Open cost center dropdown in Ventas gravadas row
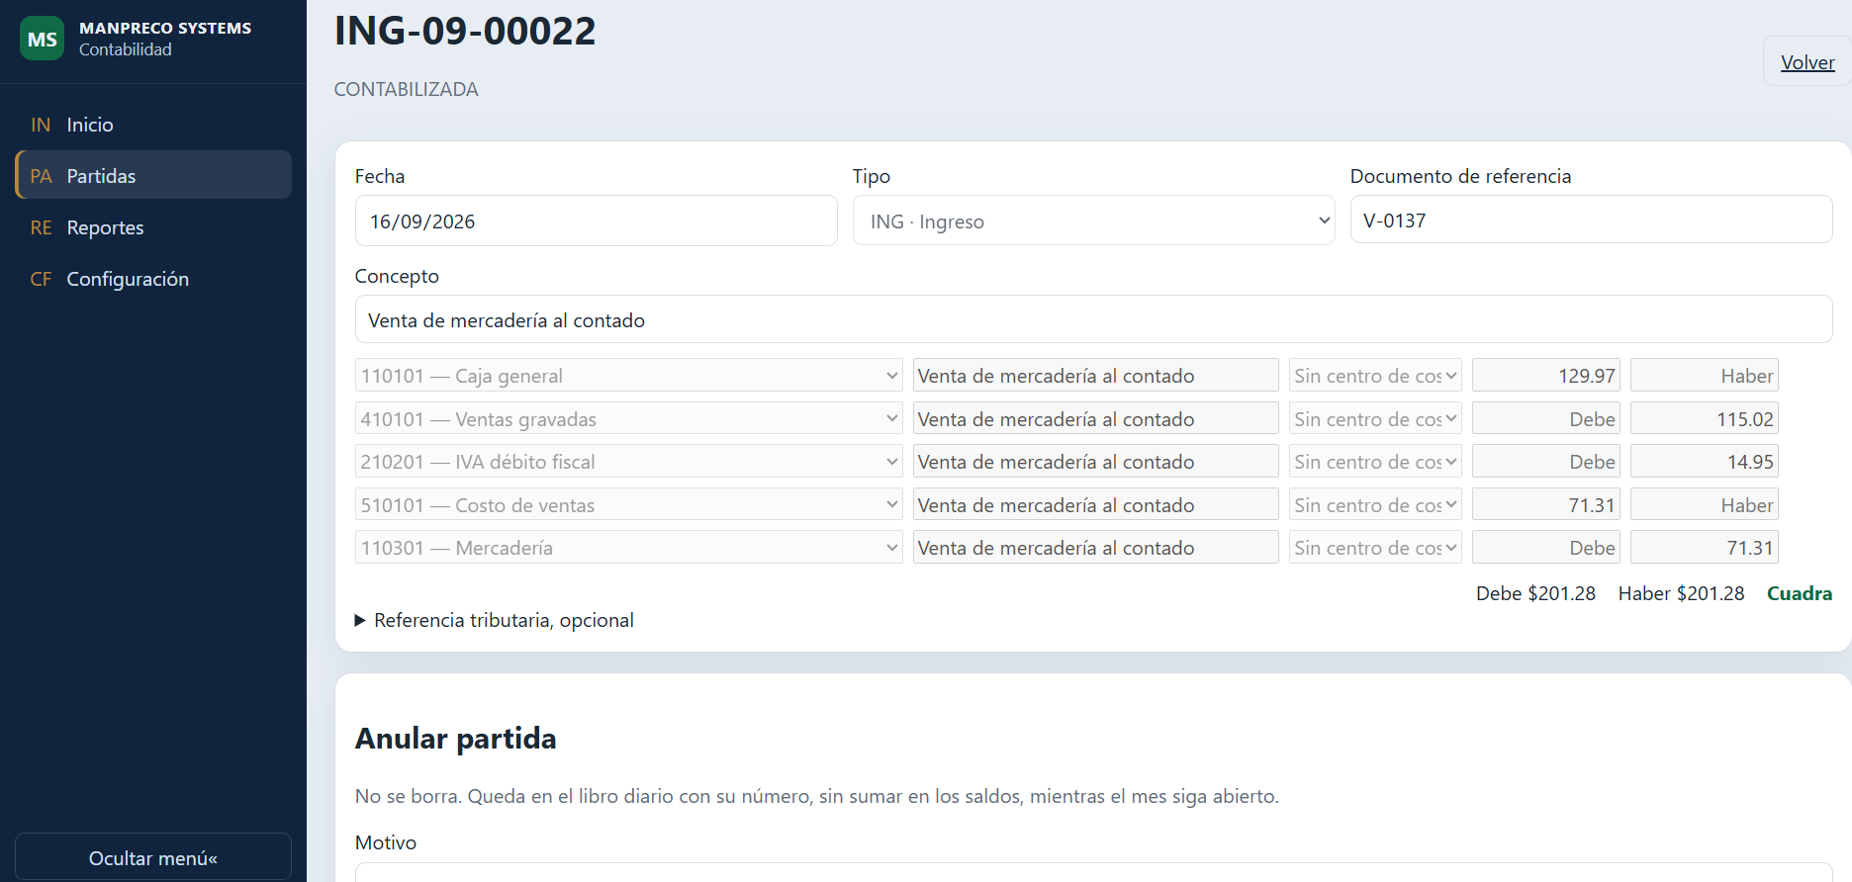Viewport: 1852px width, 882px height. tap(1375, 419)
